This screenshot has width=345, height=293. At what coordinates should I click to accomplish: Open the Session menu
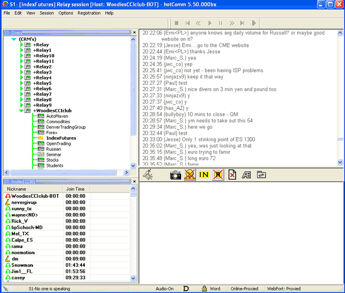coord(47,13)
